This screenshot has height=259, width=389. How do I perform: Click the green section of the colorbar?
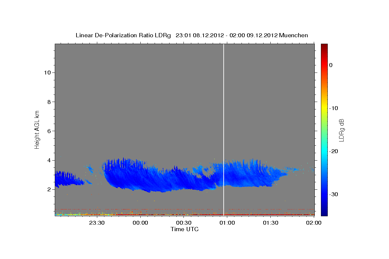click(324, 129)
